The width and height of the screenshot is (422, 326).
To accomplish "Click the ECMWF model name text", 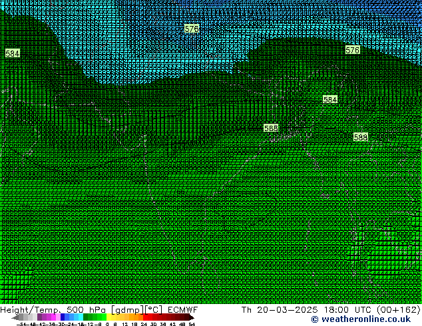I will [x=183, y=310].
